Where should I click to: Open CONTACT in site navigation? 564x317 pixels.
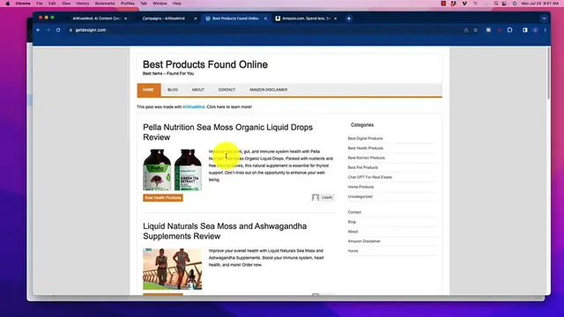pyautogui.click(x=226, y=90)
